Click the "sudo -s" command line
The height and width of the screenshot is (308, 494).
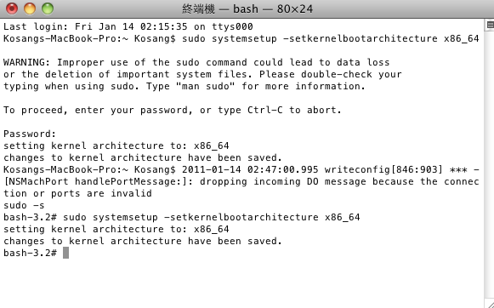point(24,205)
